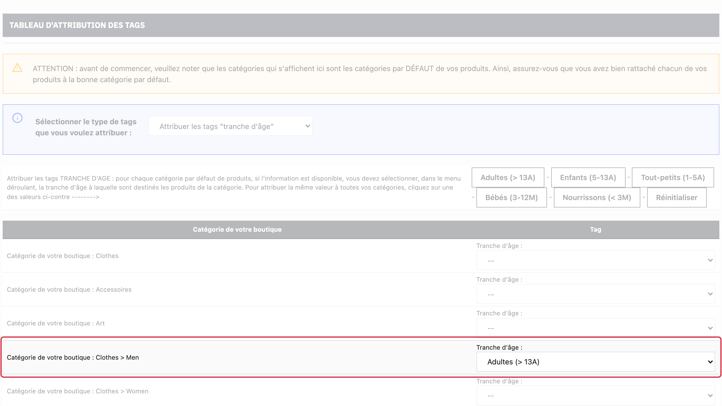Viewport: 722px width, 406px height.
Task: Apply Tout-petits (1-5A) to all categories
Action: [673, 177]
